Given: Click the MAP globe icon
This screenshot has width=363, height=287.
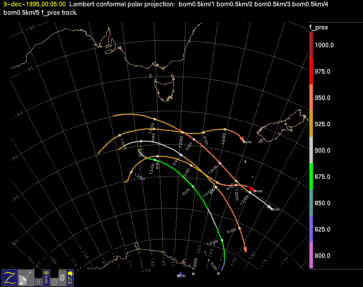Looking at the screenshot, I should click(46, 277).
